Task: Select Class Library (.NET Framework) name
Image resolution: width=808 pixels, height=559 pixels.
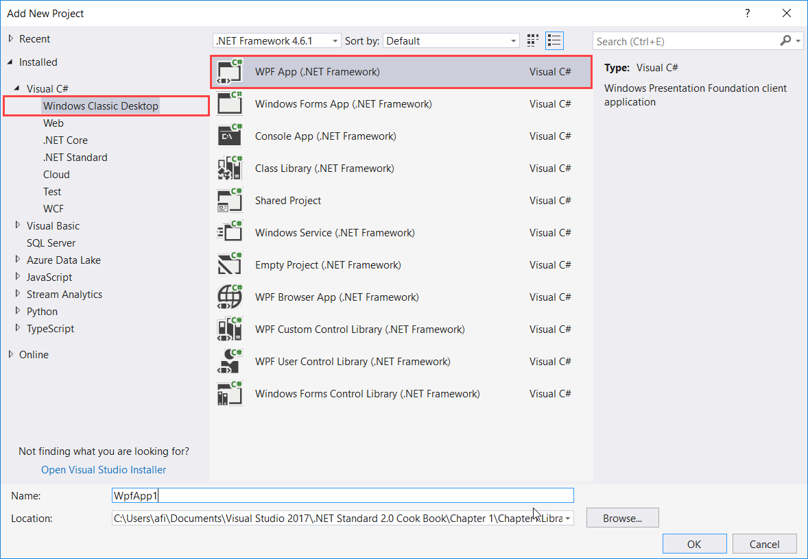Action: pos(324,169)
